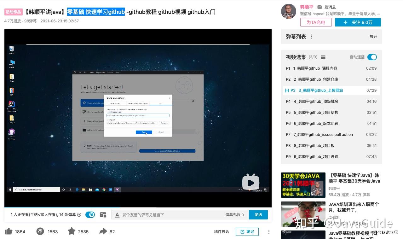Screen dimensions: 403x239
Task: Click the 微信号 hspcat uploader bio text
Action: [340, 14]
